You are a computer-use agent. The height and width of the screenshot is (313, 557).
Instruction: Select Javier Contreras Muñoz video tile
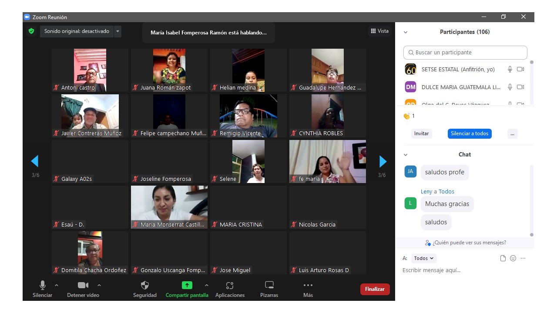pos(90,116)
